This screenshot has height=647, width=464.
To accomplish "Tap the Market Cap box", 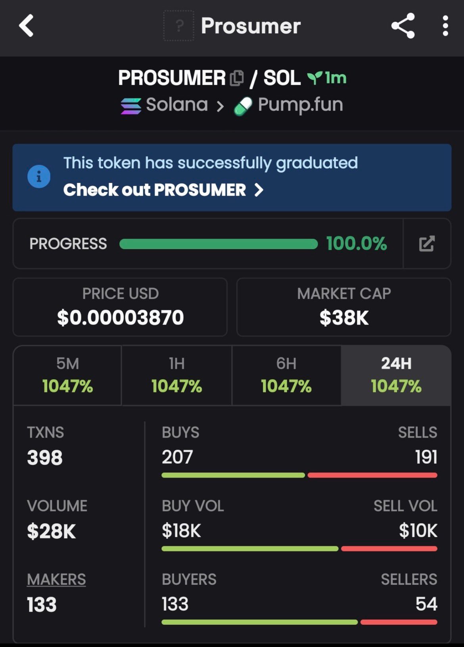I will [x=344, y=307].
